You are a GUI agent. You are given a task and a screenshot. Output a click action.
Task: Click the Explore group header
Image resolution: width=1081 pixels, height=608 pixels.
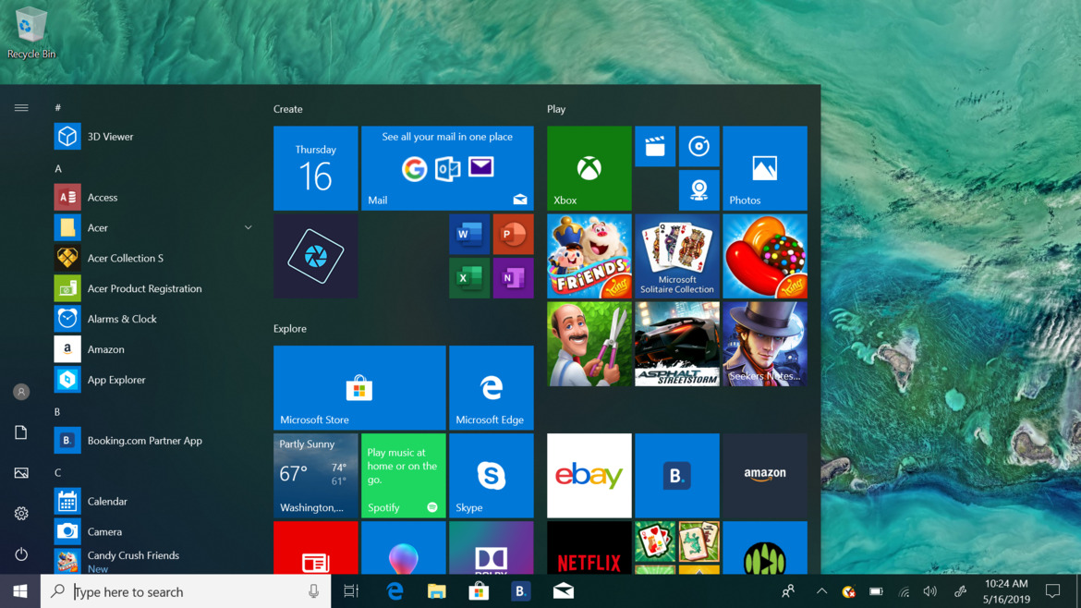(x=289, y=329)
